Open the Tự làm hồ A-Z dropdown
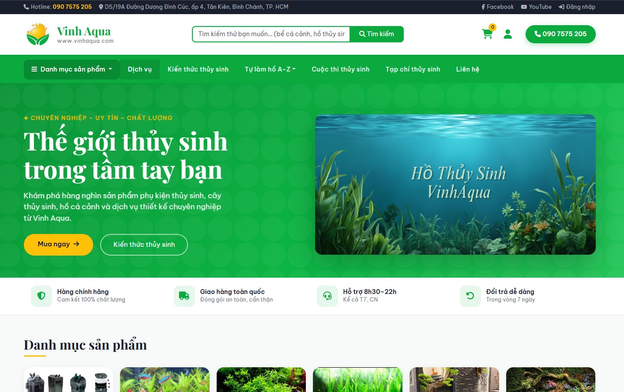 pos(270,69)
